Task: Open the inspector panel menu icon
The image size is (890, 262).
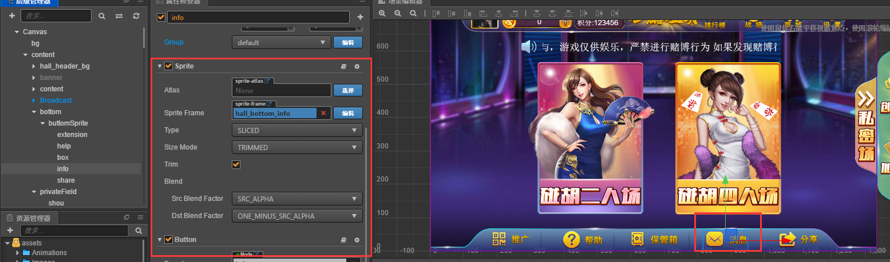Action: pyautogui.click(x=363, y=2)
